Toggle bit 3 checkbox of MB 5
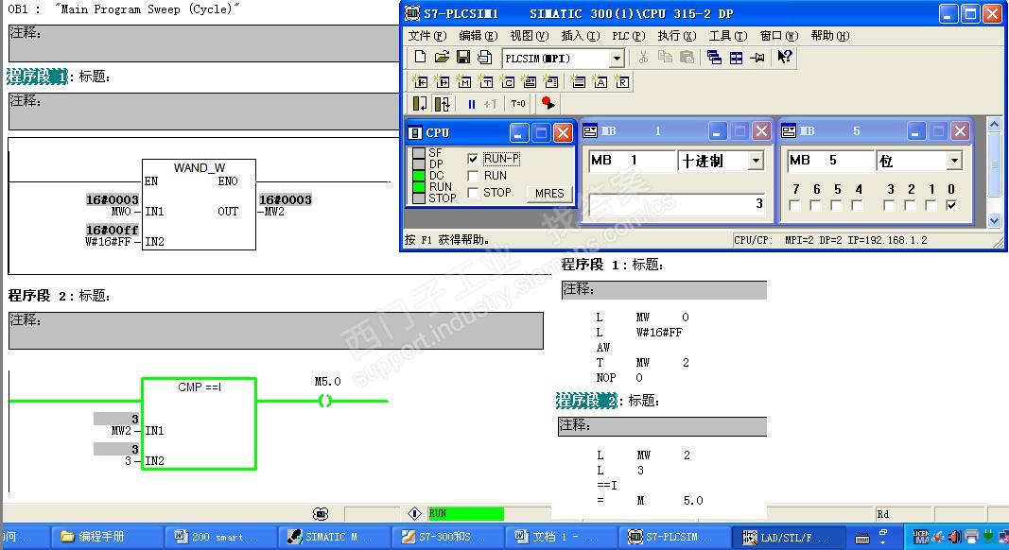The height and width of the screenshot is (550, 1009). [x=889, y=205]
